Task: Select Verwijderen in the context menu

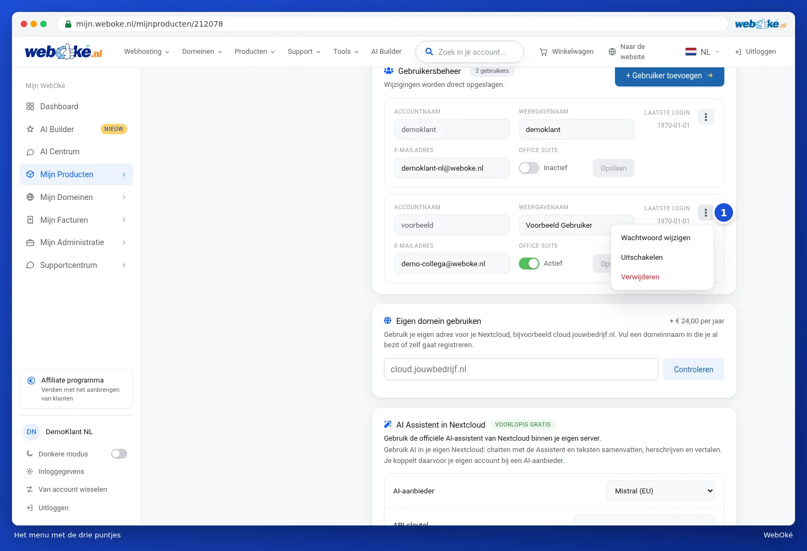Action: point(640,277)
